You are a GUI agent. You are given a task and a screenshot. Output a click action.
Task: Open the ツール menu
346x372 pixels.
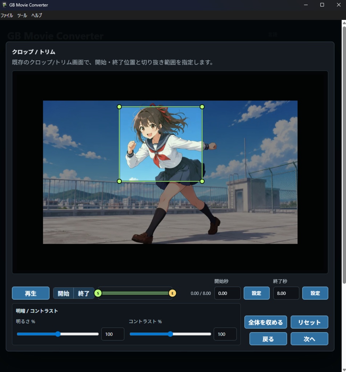point(22,15)
